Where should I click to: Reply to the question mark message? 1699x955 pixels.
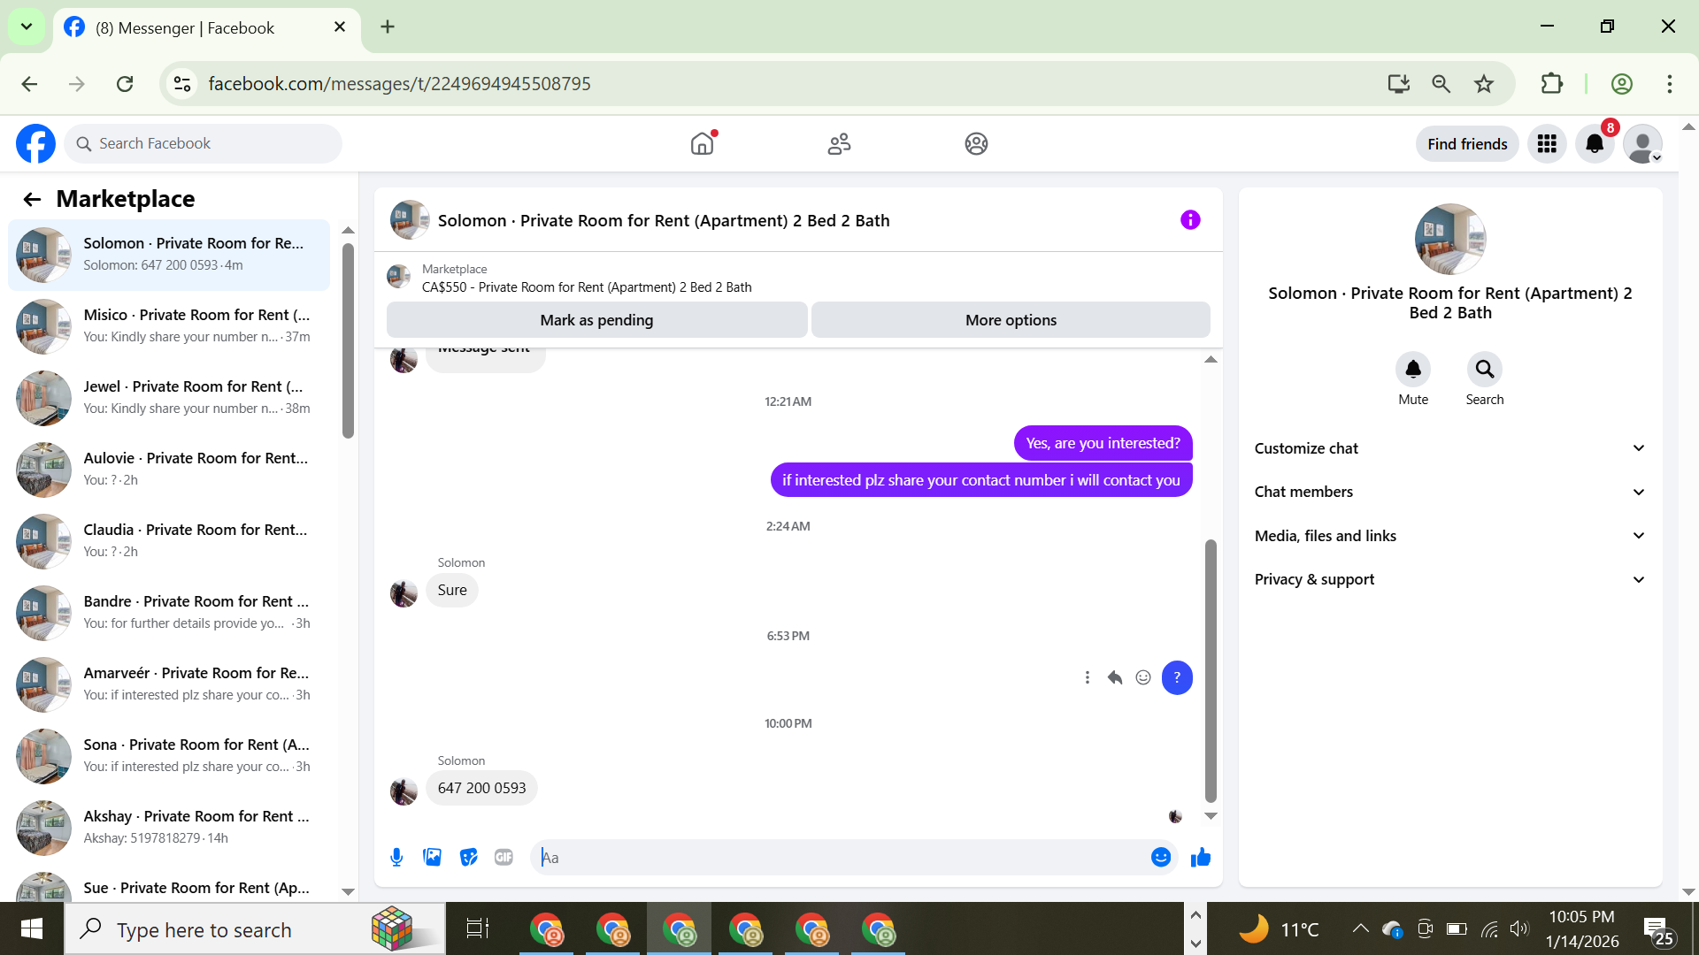pyautogui.click(x=1115, y=677)
